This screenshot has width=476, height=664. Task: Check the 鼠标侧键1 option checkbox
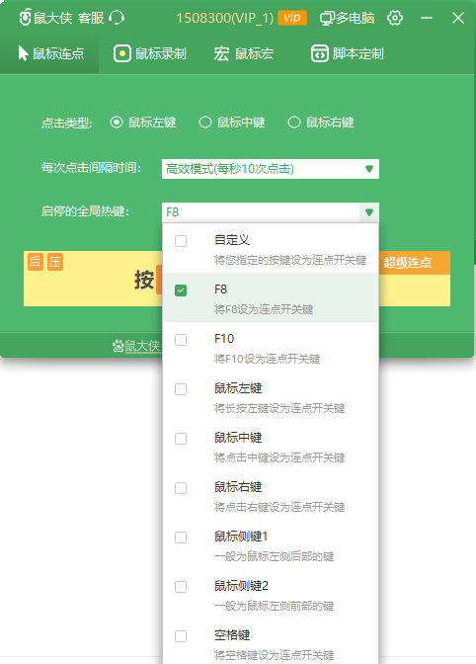[181, 538]
